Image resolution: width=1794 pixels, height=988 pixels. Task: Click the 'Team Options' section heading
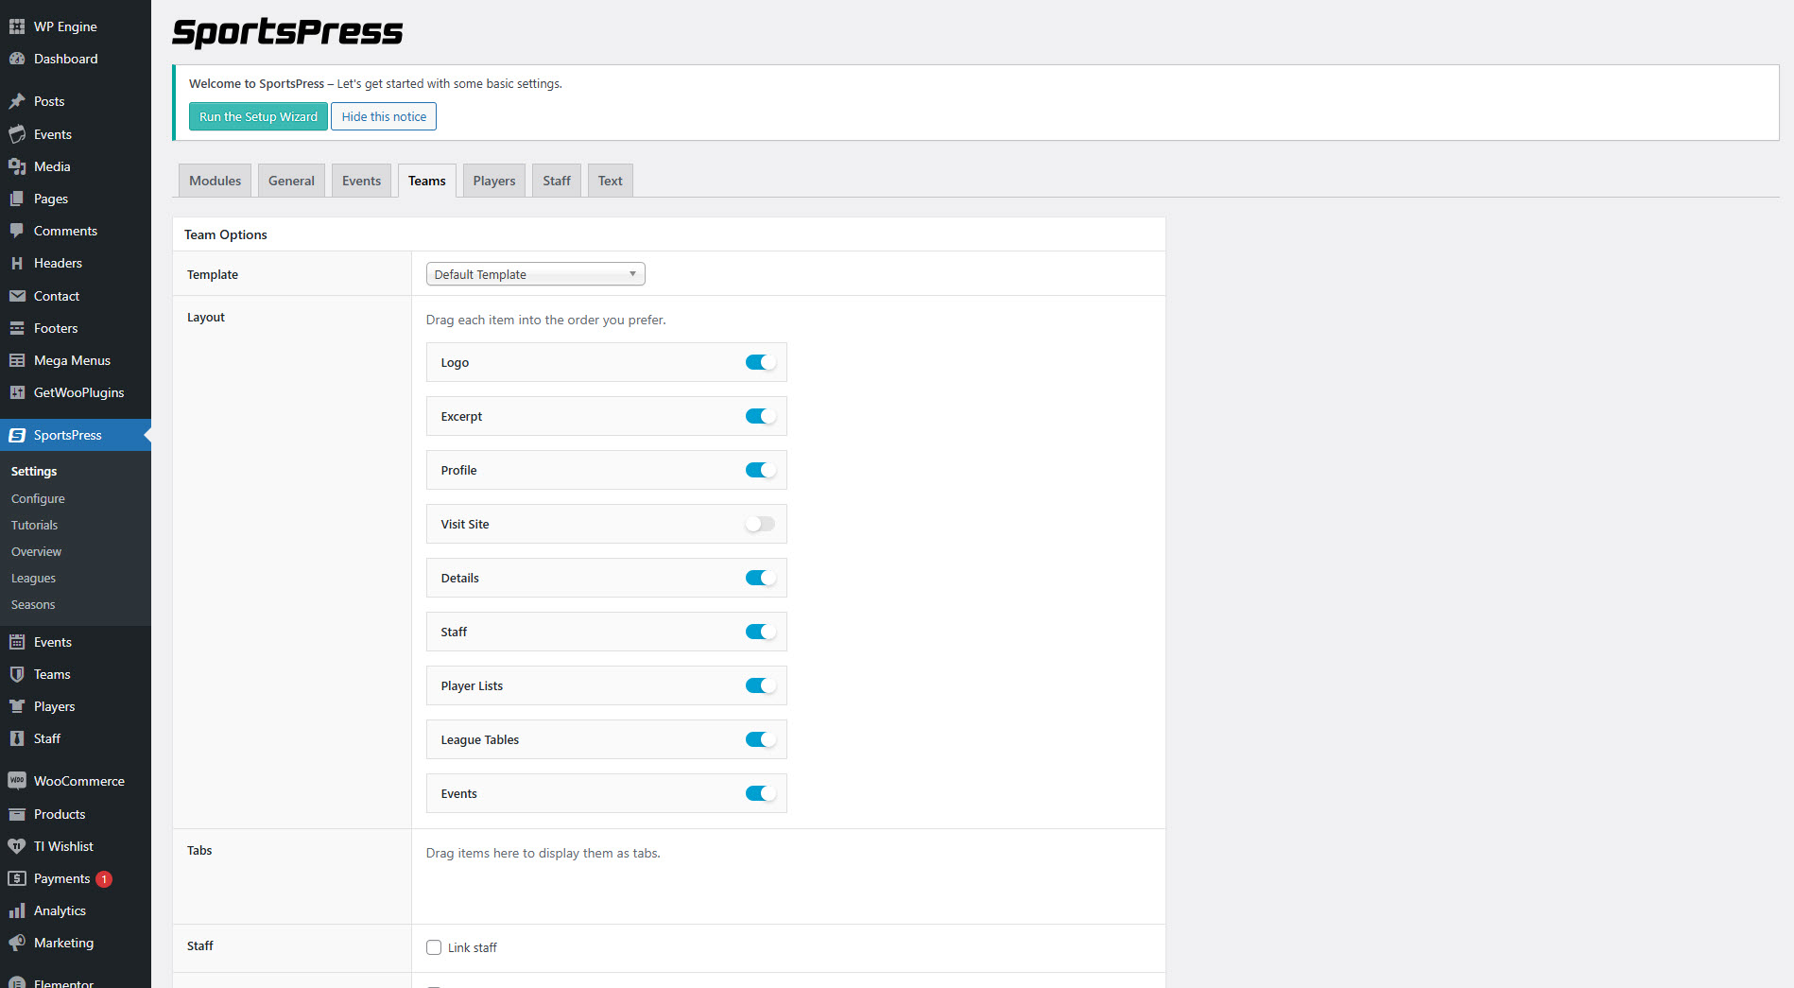pyautogui.click(x=226, y=234)
